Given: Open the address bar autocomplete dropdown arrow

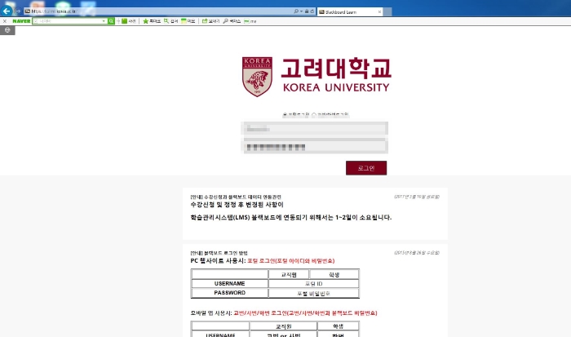Looking at the screenshot, I should pos(301,11).
